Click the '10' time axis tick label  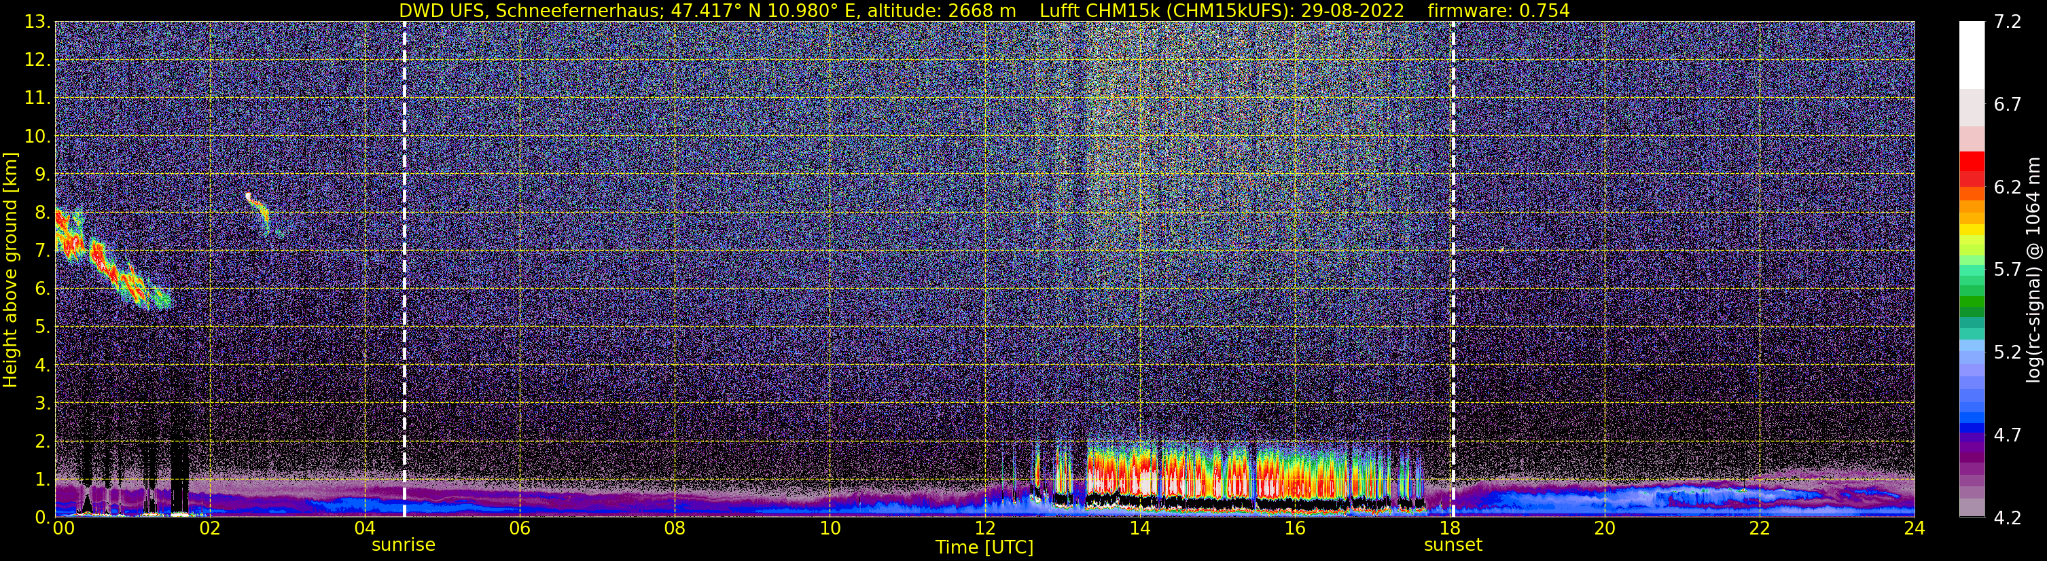click(x=830, y=528)
